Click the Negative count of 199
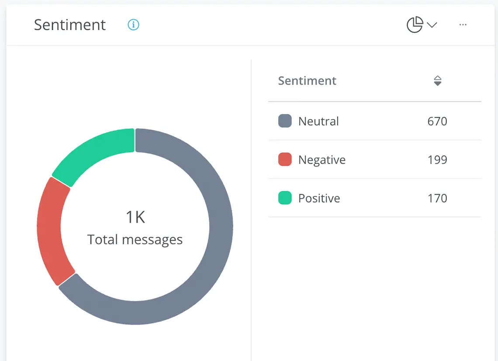 437,160
